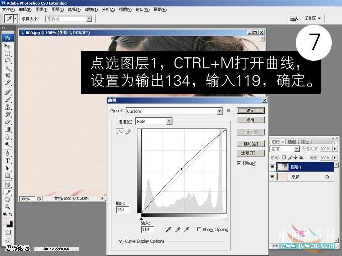The image size is (342, 256).
Task: Select the Zoom magnifier tool
Action: tap(8, 206)
